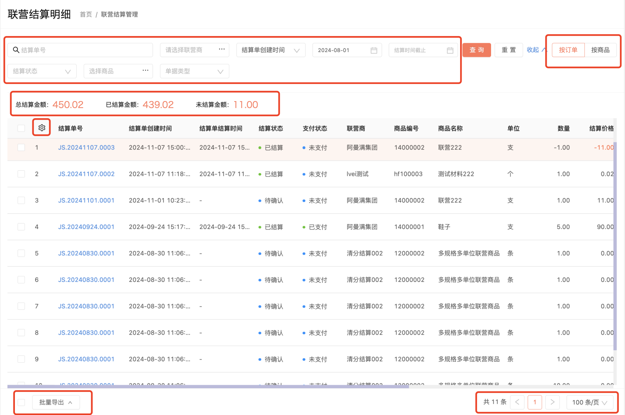This screenshot has width=625, height=415.
Task: Click the 重置 button
Action: [x=509, y=50]
